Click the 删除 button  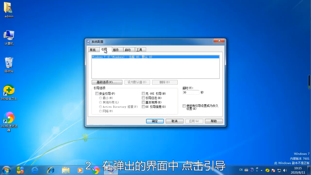click(165, 82)
